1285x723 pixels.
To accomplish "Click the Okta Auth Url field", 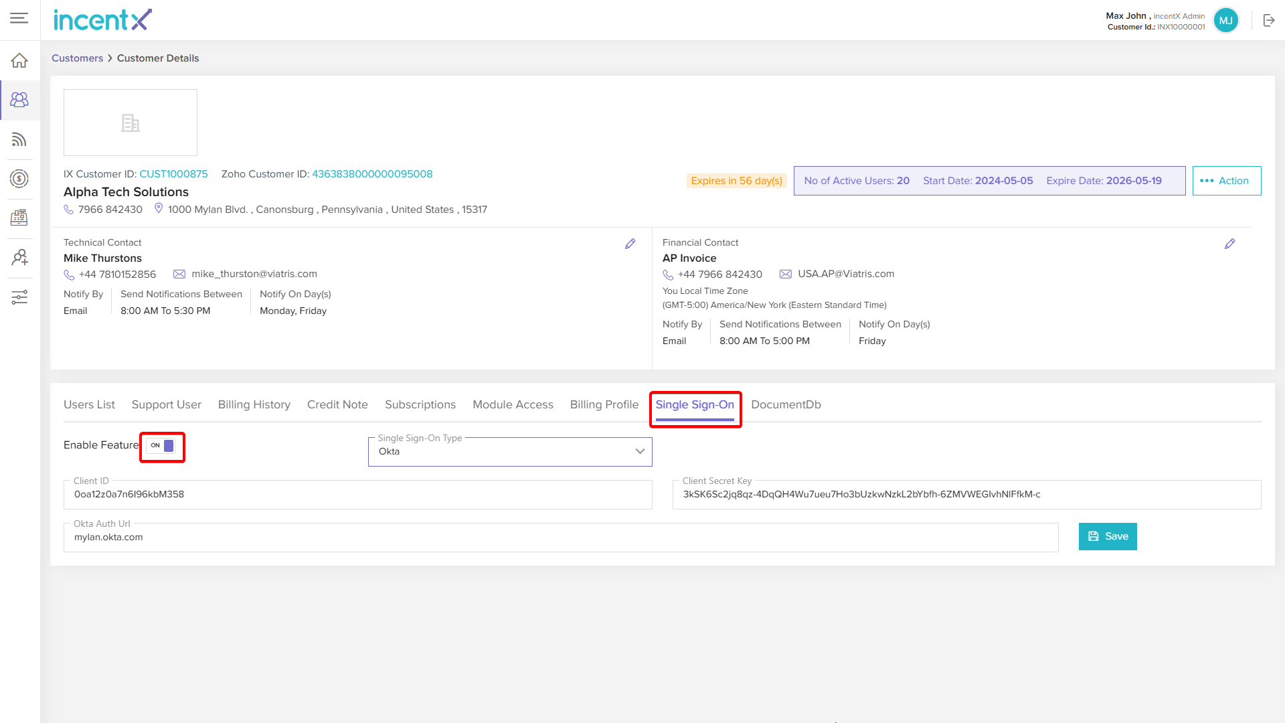I will [x=561, y=538].
